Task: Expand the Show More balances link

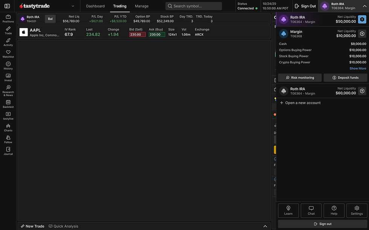Action: pos(358,68)
